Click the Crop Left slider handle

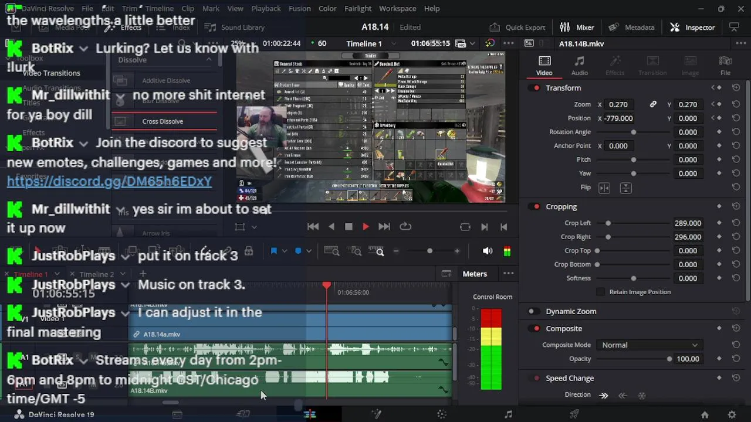[x=608, y=223]
